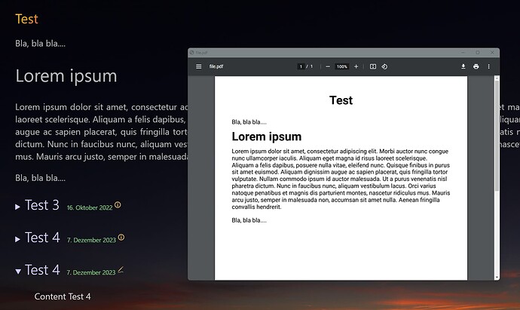The width and height of the screenshot is (520, 310).
Task: Expand the collapsed Test 4 section
Action: (x=18, y=238)
